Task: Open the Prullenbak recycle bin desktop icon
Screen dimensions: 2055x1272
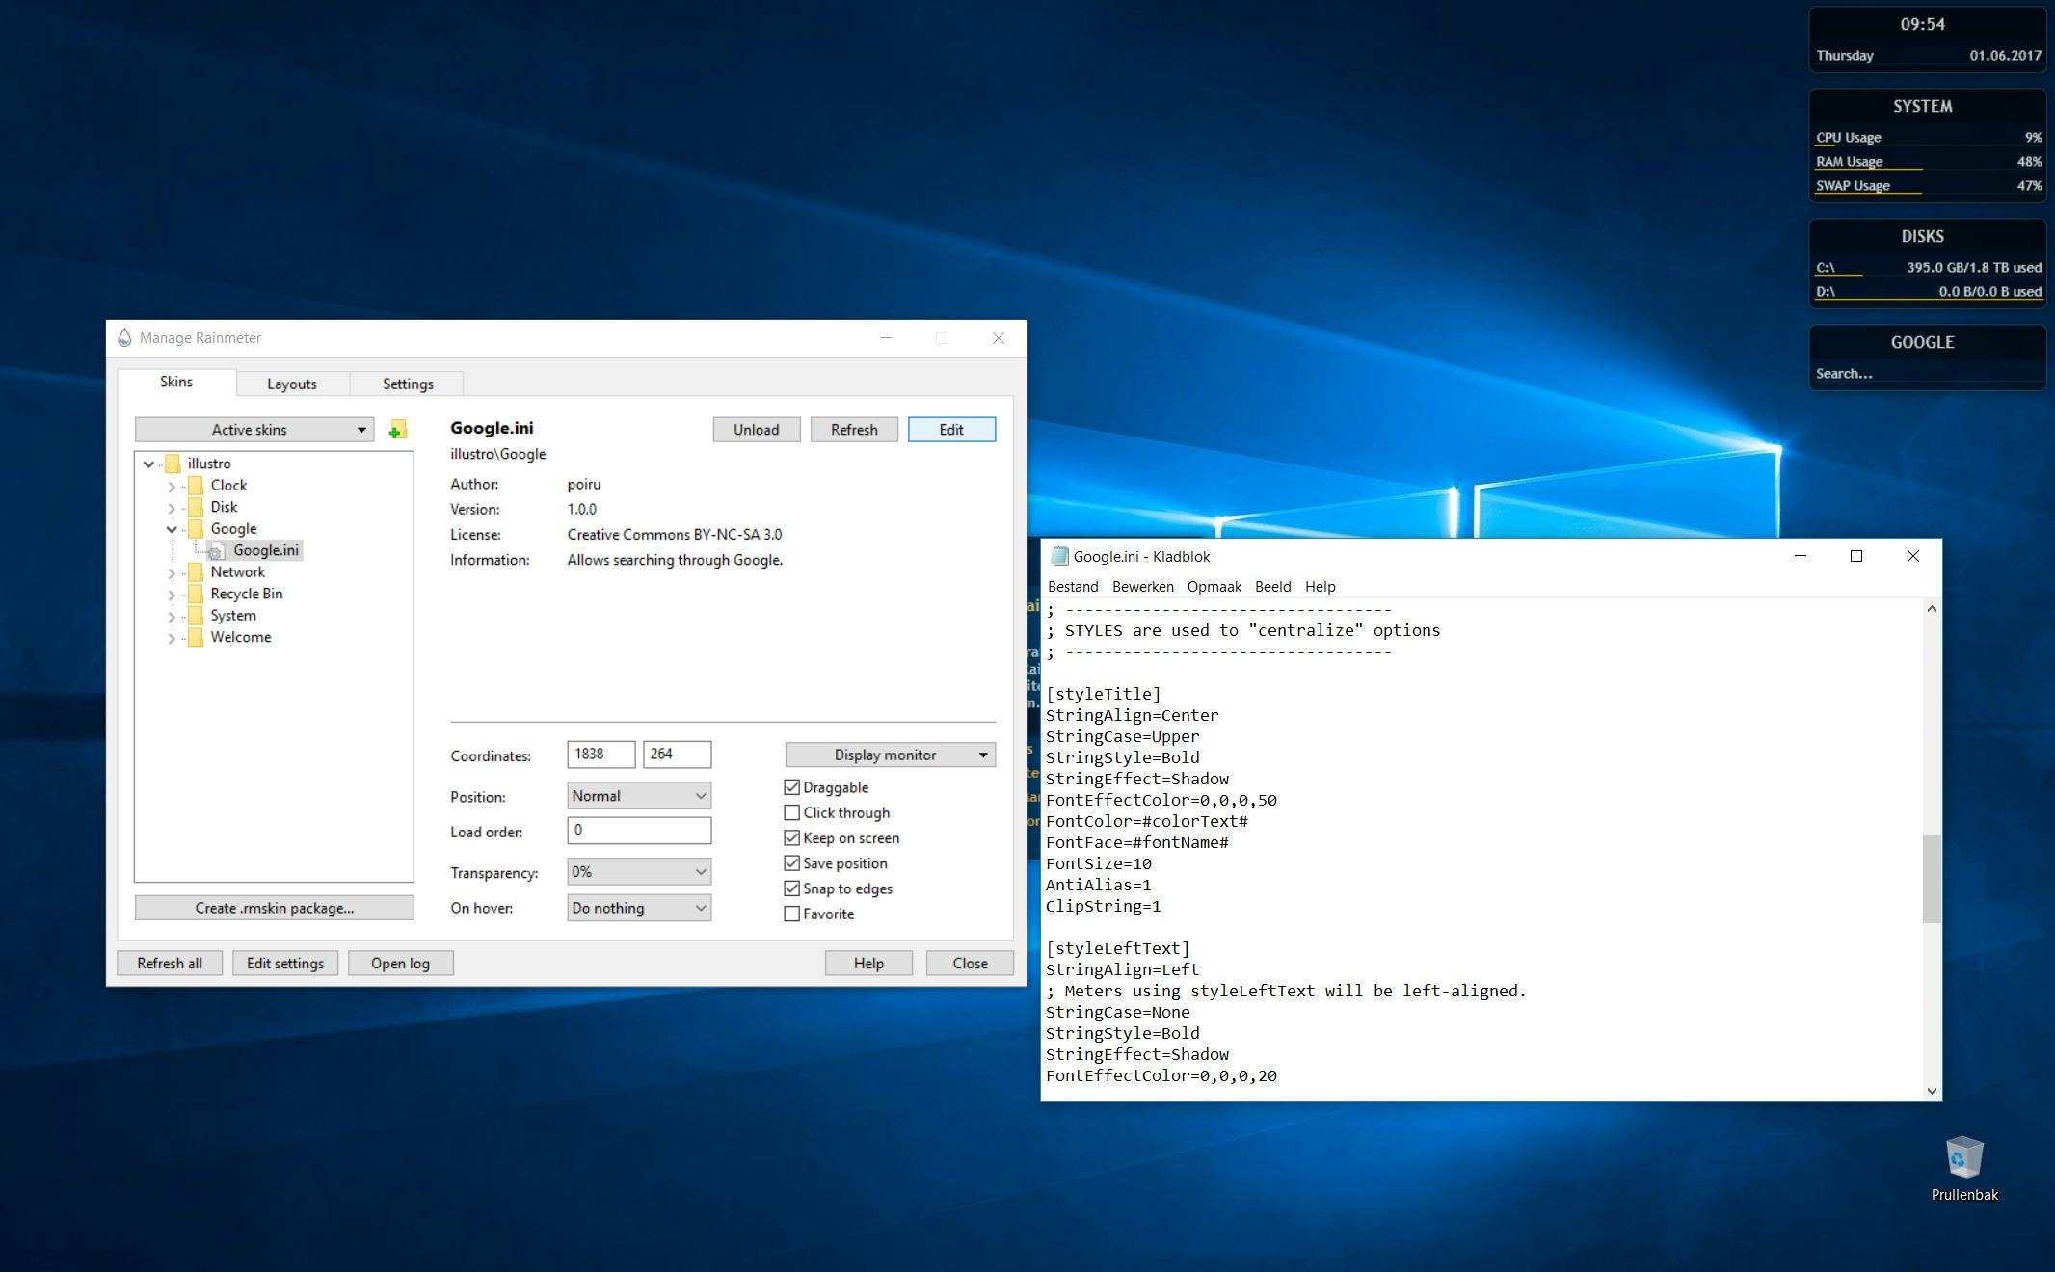Action: (1963, 1157)
